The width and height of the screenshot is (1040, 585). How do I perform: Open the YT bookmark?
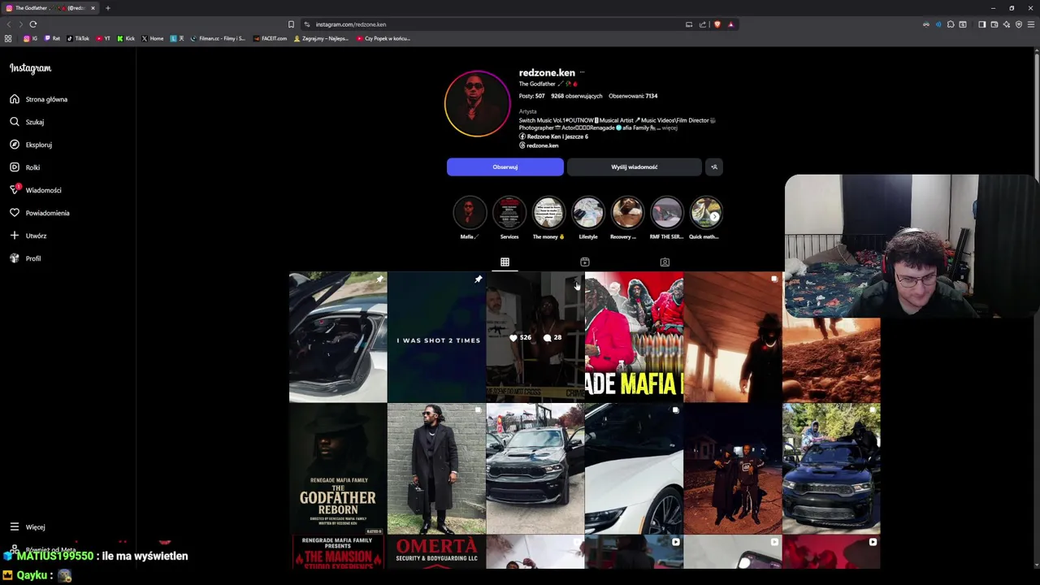(x=103, y=38)
